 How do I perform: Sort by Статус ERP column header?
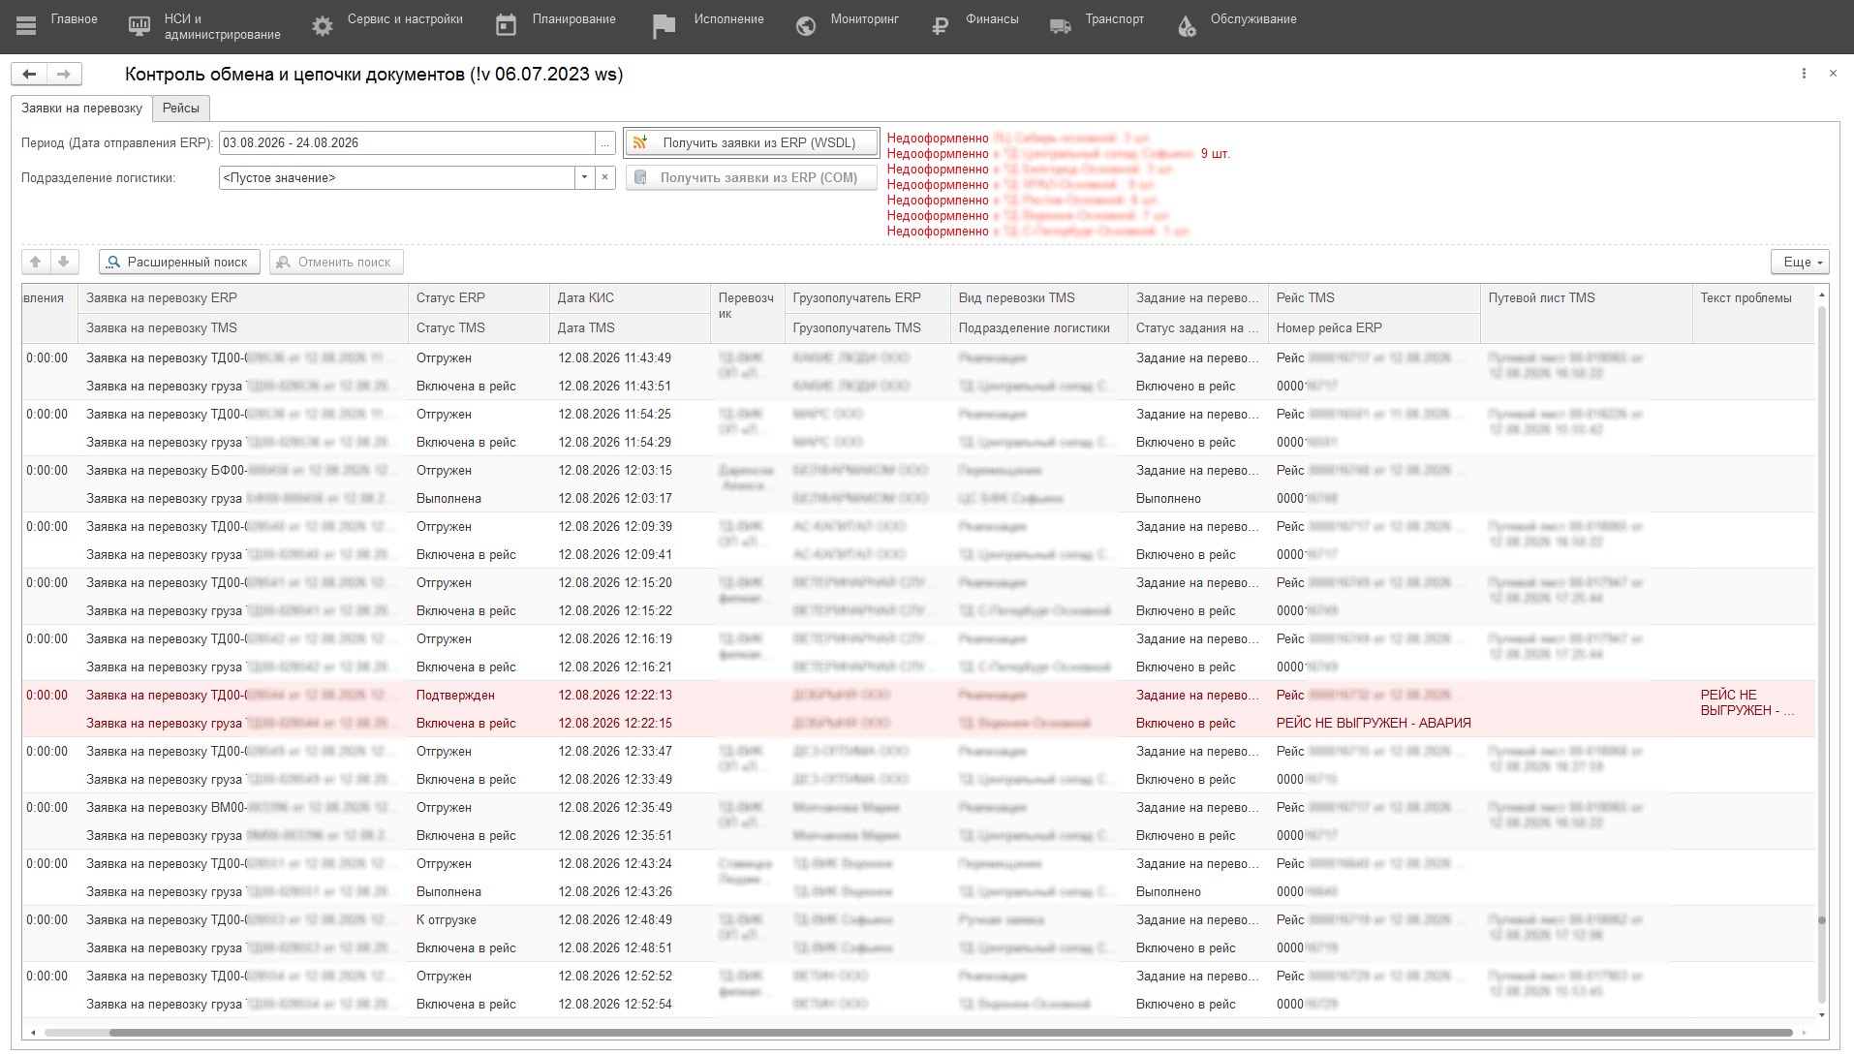coord(479,298)
